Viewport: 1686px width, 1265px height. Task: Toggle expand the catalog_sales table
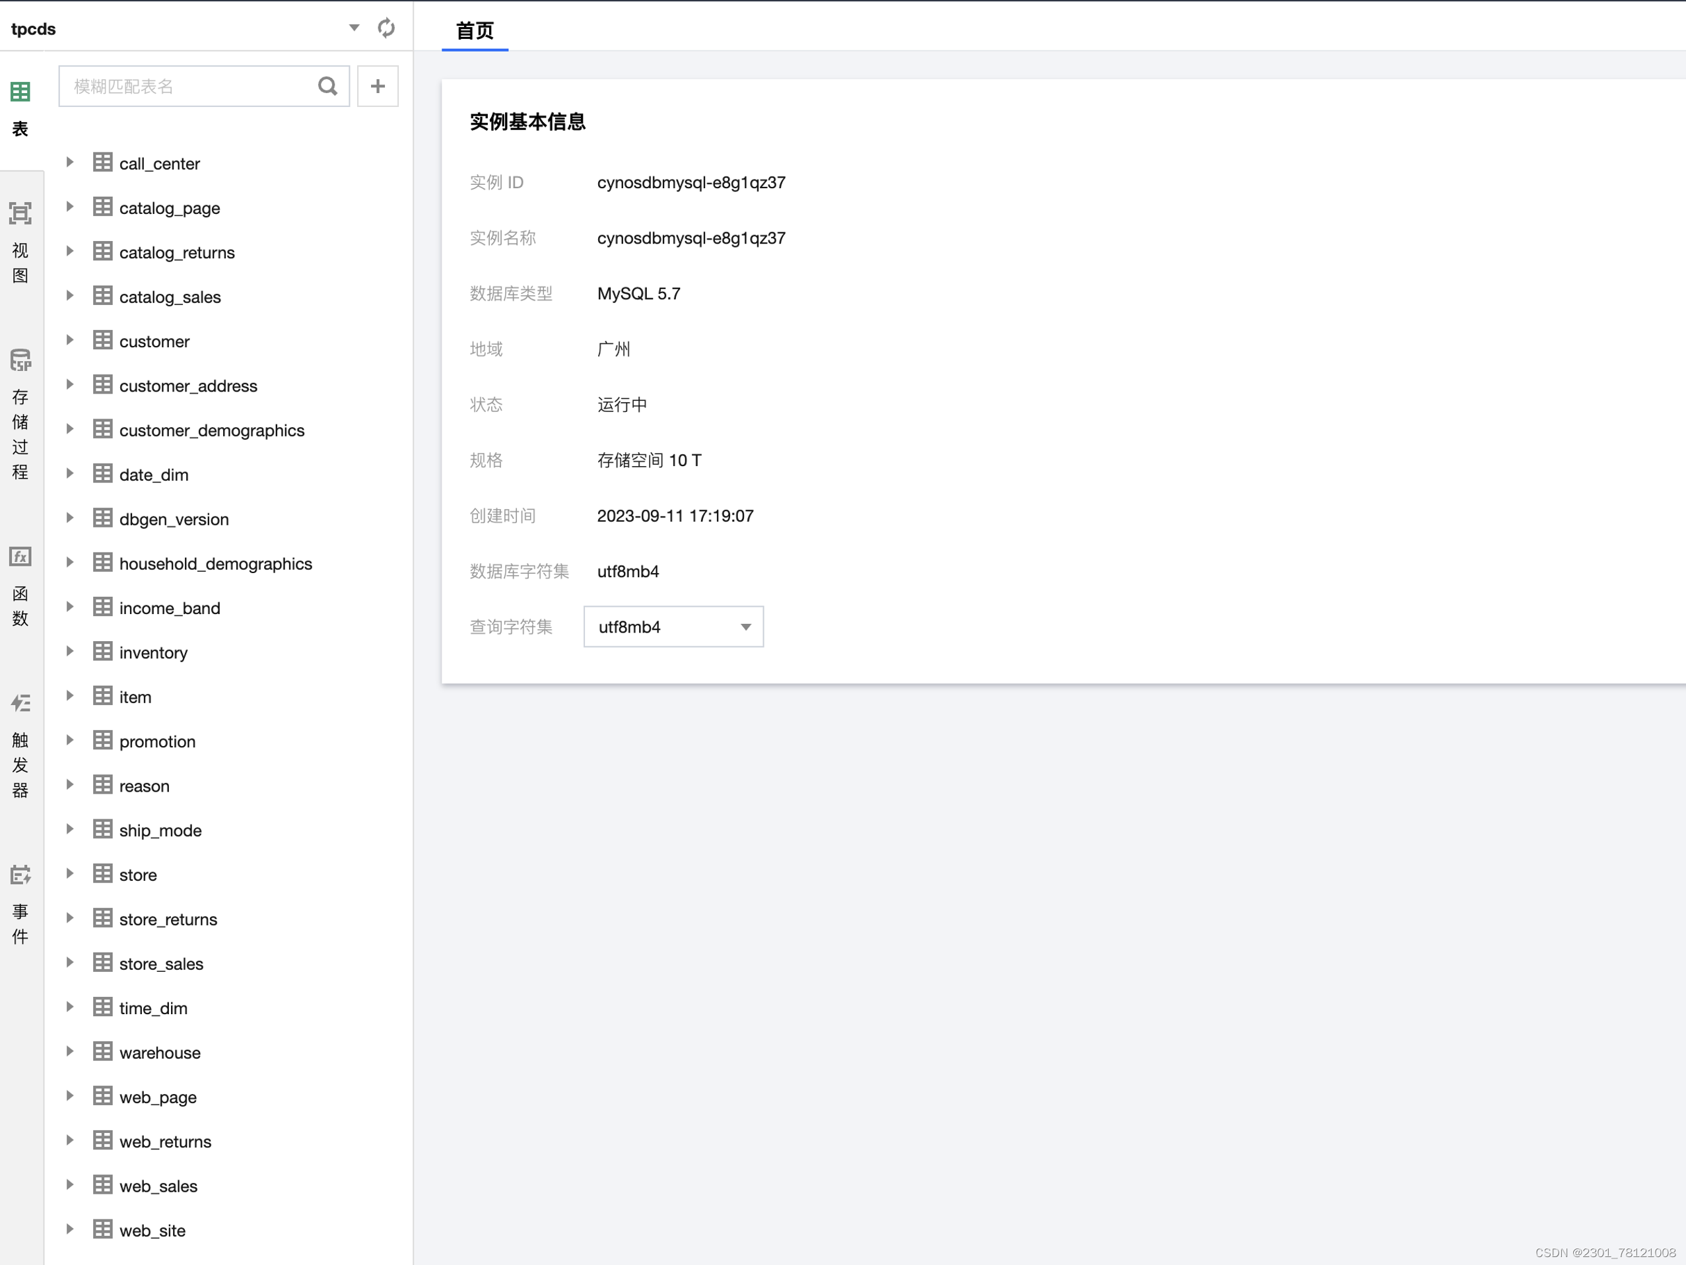click(x=69, y=295)
